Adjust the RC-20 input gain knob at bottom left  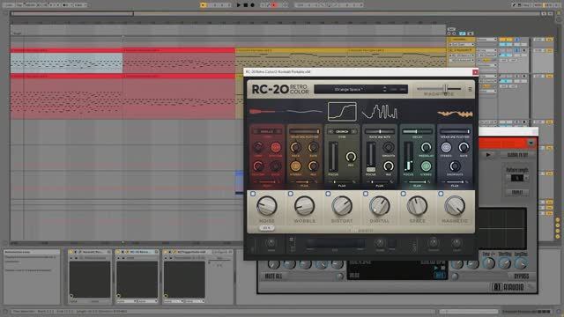point(271,242)
